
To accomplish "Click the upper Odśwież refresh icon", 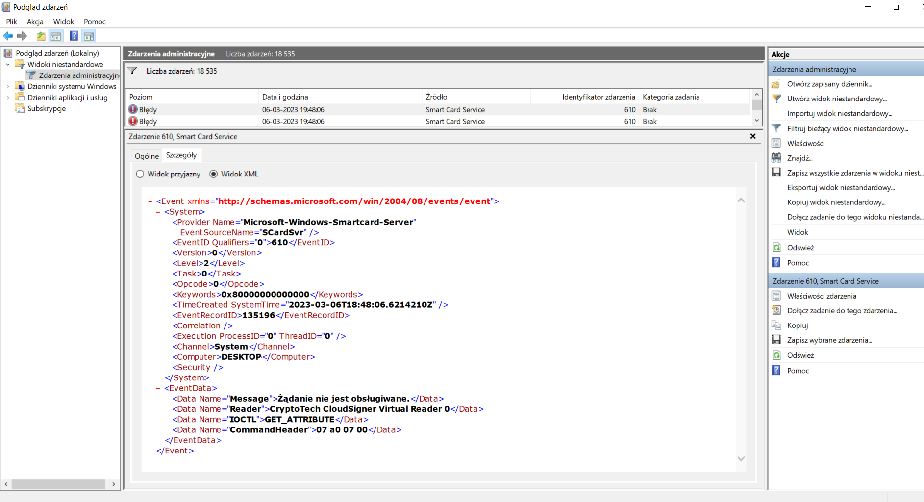I will [x=776, y=248].
